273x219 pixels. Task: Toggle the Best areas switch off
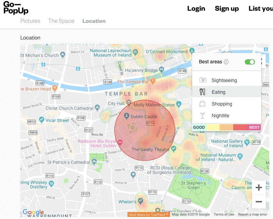[250, 62]
